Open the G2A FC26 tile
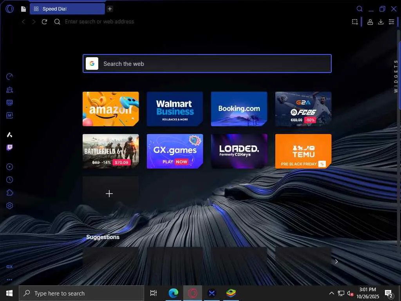 coord(303,109)
